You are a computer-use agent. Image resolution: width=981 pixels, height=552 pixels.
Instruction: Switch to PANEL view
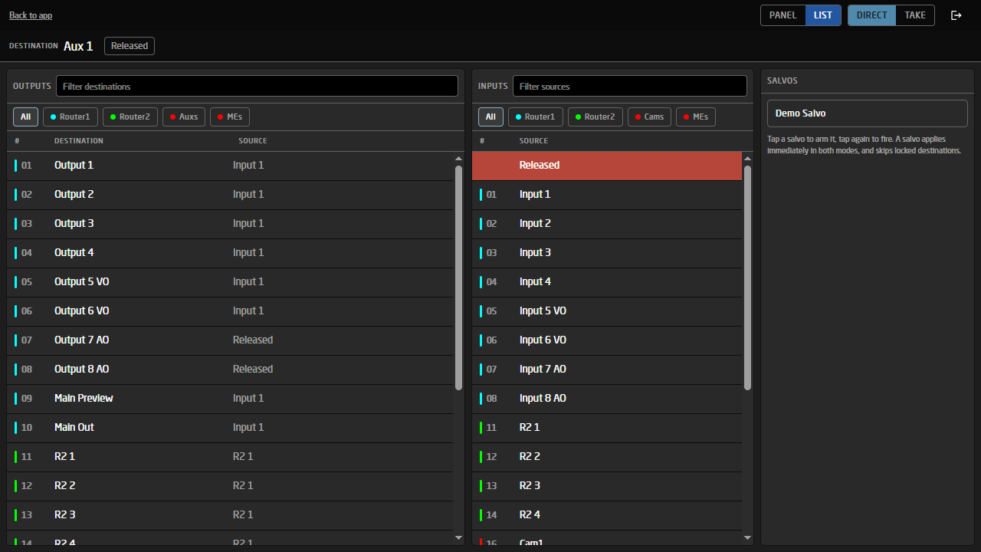click(x=783, y=15)
